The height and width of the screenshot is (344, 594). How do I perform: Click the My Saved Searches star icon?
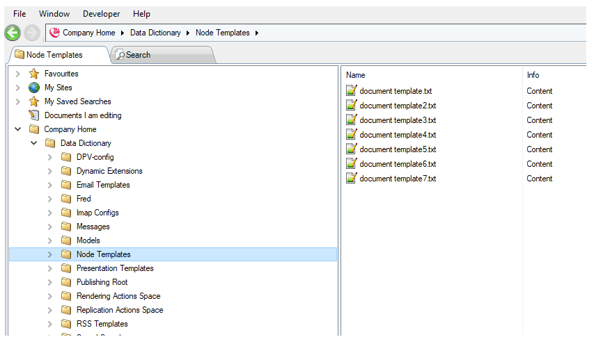tap(34, 101)
